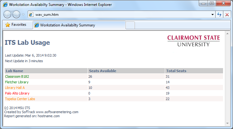The width and height of the screenshot is (233, 129).
Task: Minimize the Internet Explorer window
Action: pos(203,3)
